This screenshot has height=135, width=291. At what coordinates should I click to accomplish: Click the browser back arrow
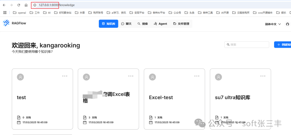[x=4, y=5]
